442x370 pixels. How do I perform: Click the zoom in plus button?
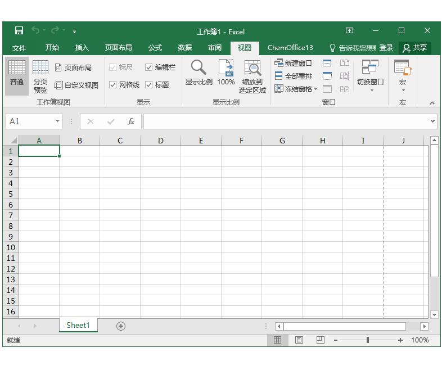coord(400,340)
